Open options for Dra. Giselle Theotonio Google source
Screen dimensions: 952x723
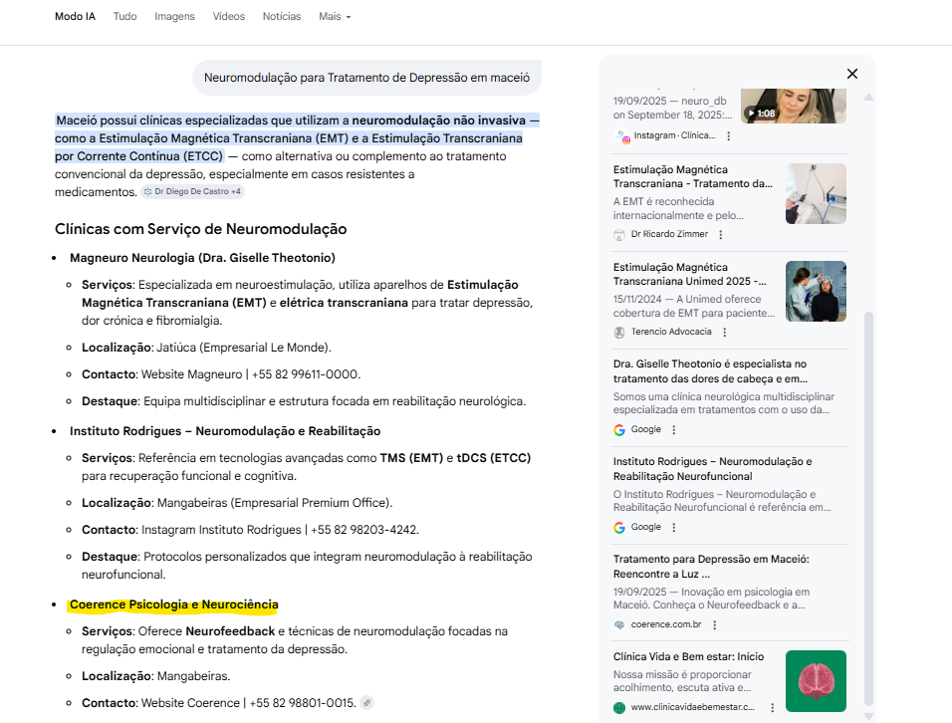click(x=674, y=430)
